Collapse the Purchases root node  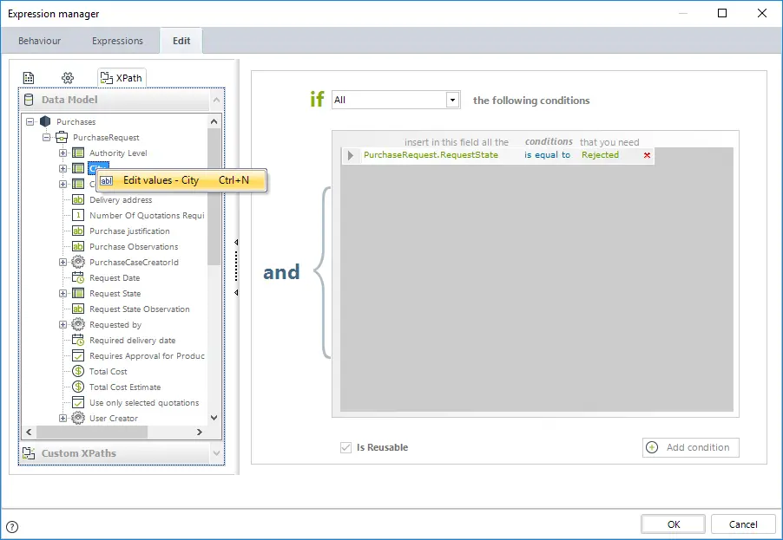[30, 121]
